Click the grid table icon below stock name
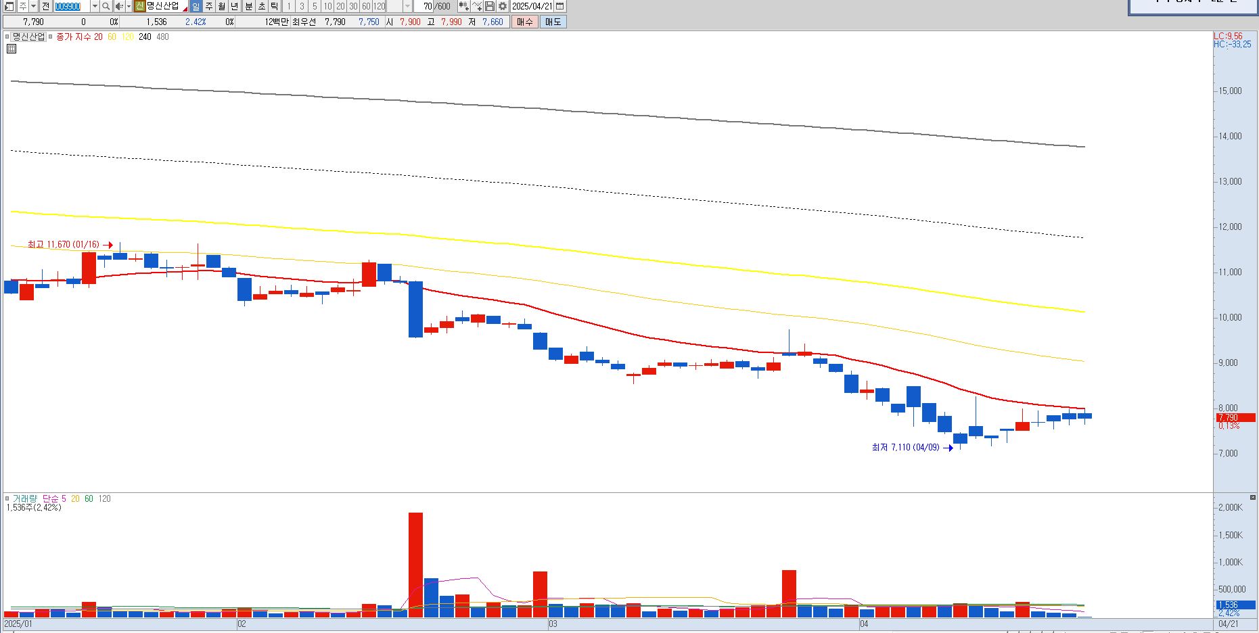1259x633 pixels. [12, 49]
